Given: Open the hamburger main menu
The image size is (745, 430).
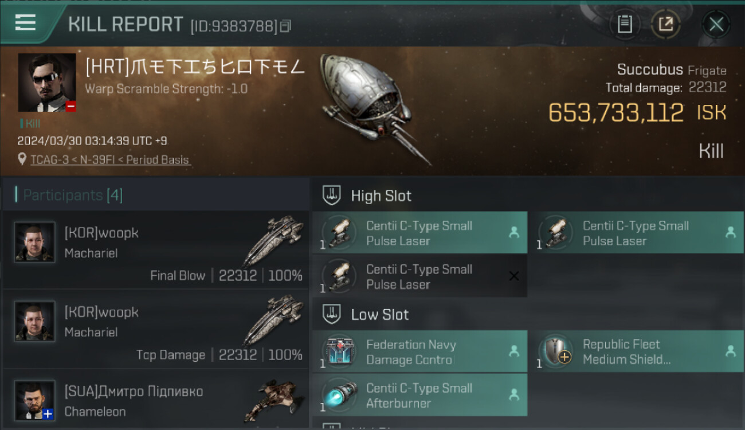Looking at the screenshot, I should pos(25,22).
